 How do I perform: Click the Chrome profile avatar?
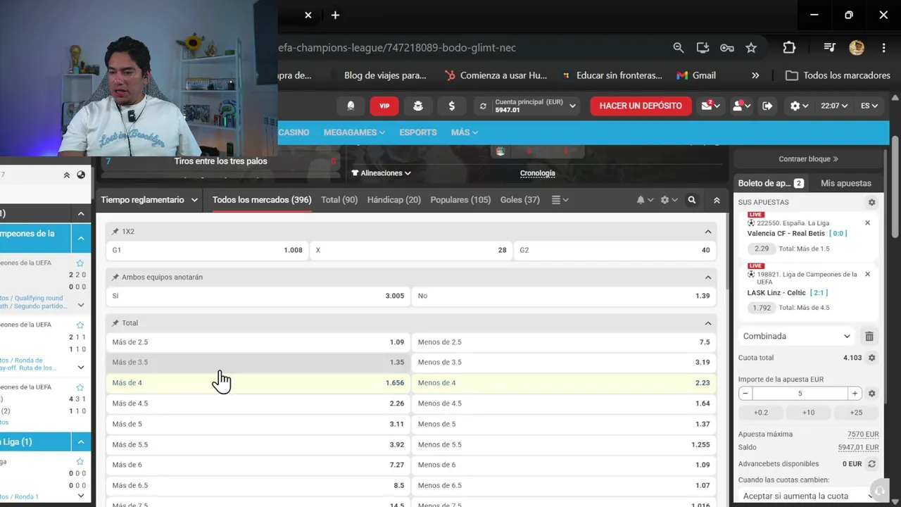tap(857, 48)
